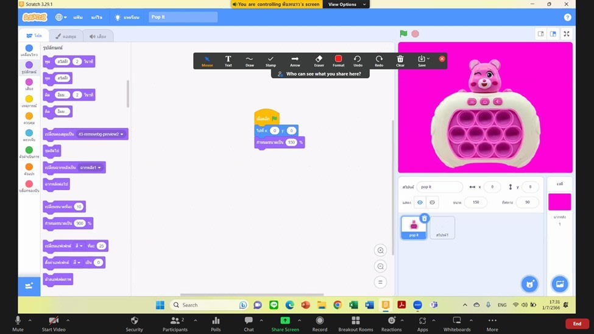Screen dimensions: 594x334
Task: Select the Arrow annotation tool
Action: click(295, 61)
